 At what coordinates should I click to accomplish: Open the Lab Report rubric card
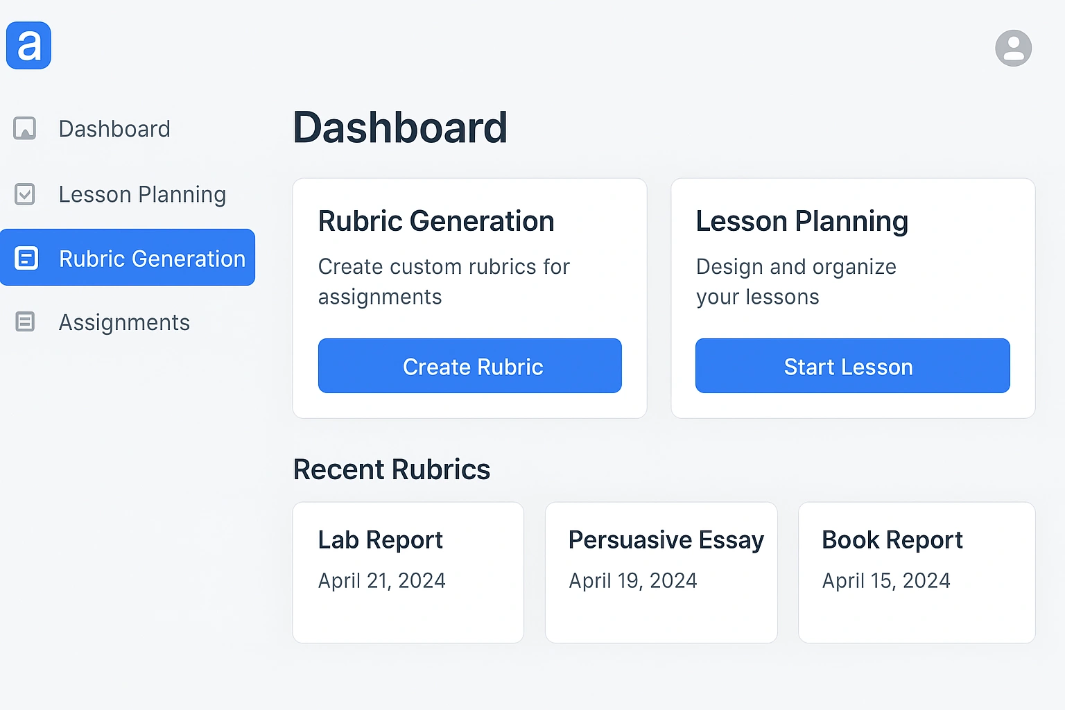(408, 572)
